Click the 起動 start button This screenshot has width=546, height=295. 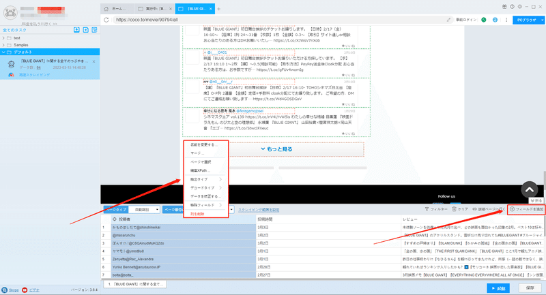coord(498,288)
